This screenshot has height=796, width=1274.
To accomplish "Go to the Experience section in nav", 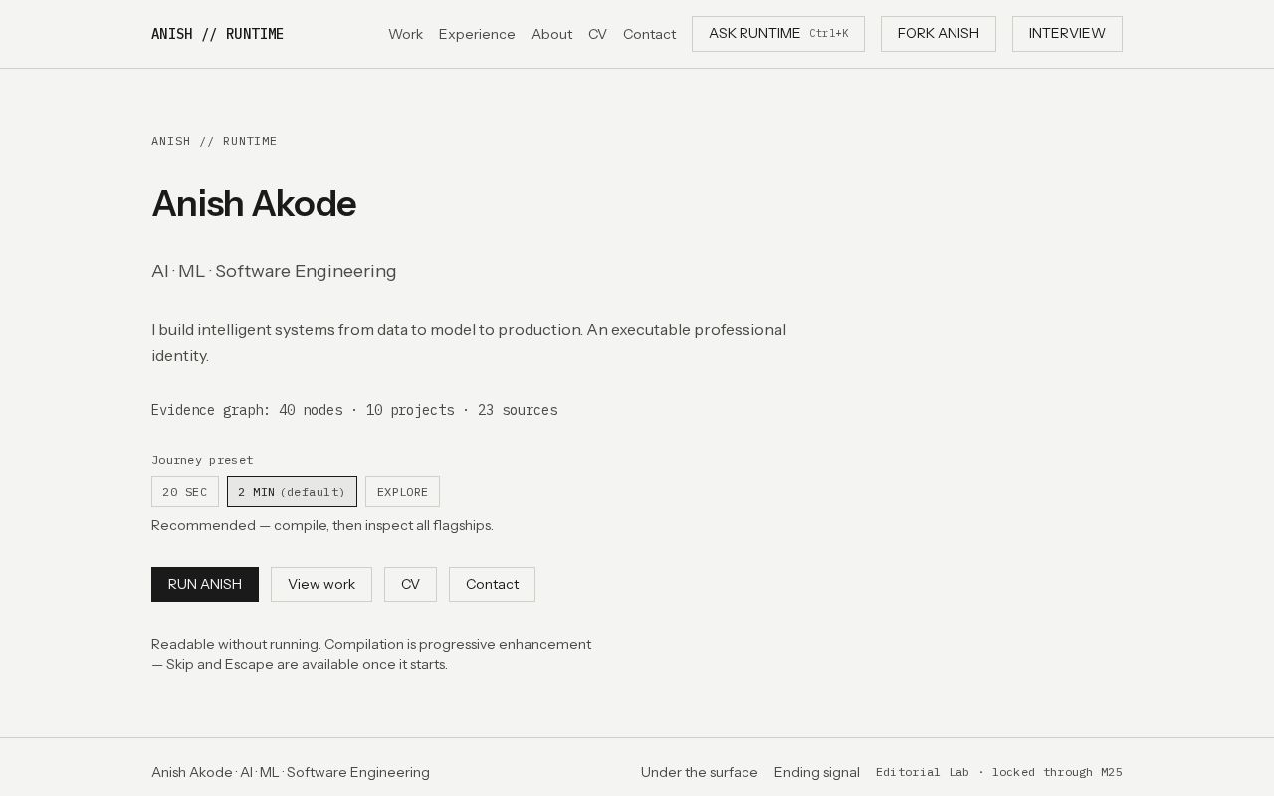I will click(x=477, y=34).
